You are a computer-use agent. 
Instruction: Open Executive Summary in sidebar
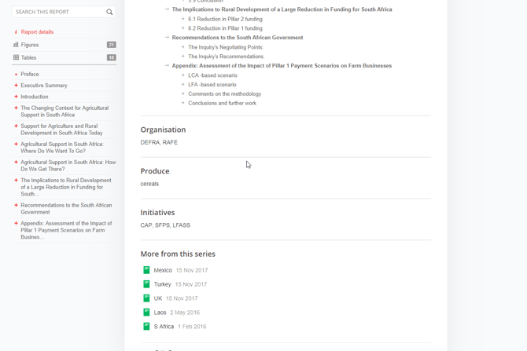(44, 86)
